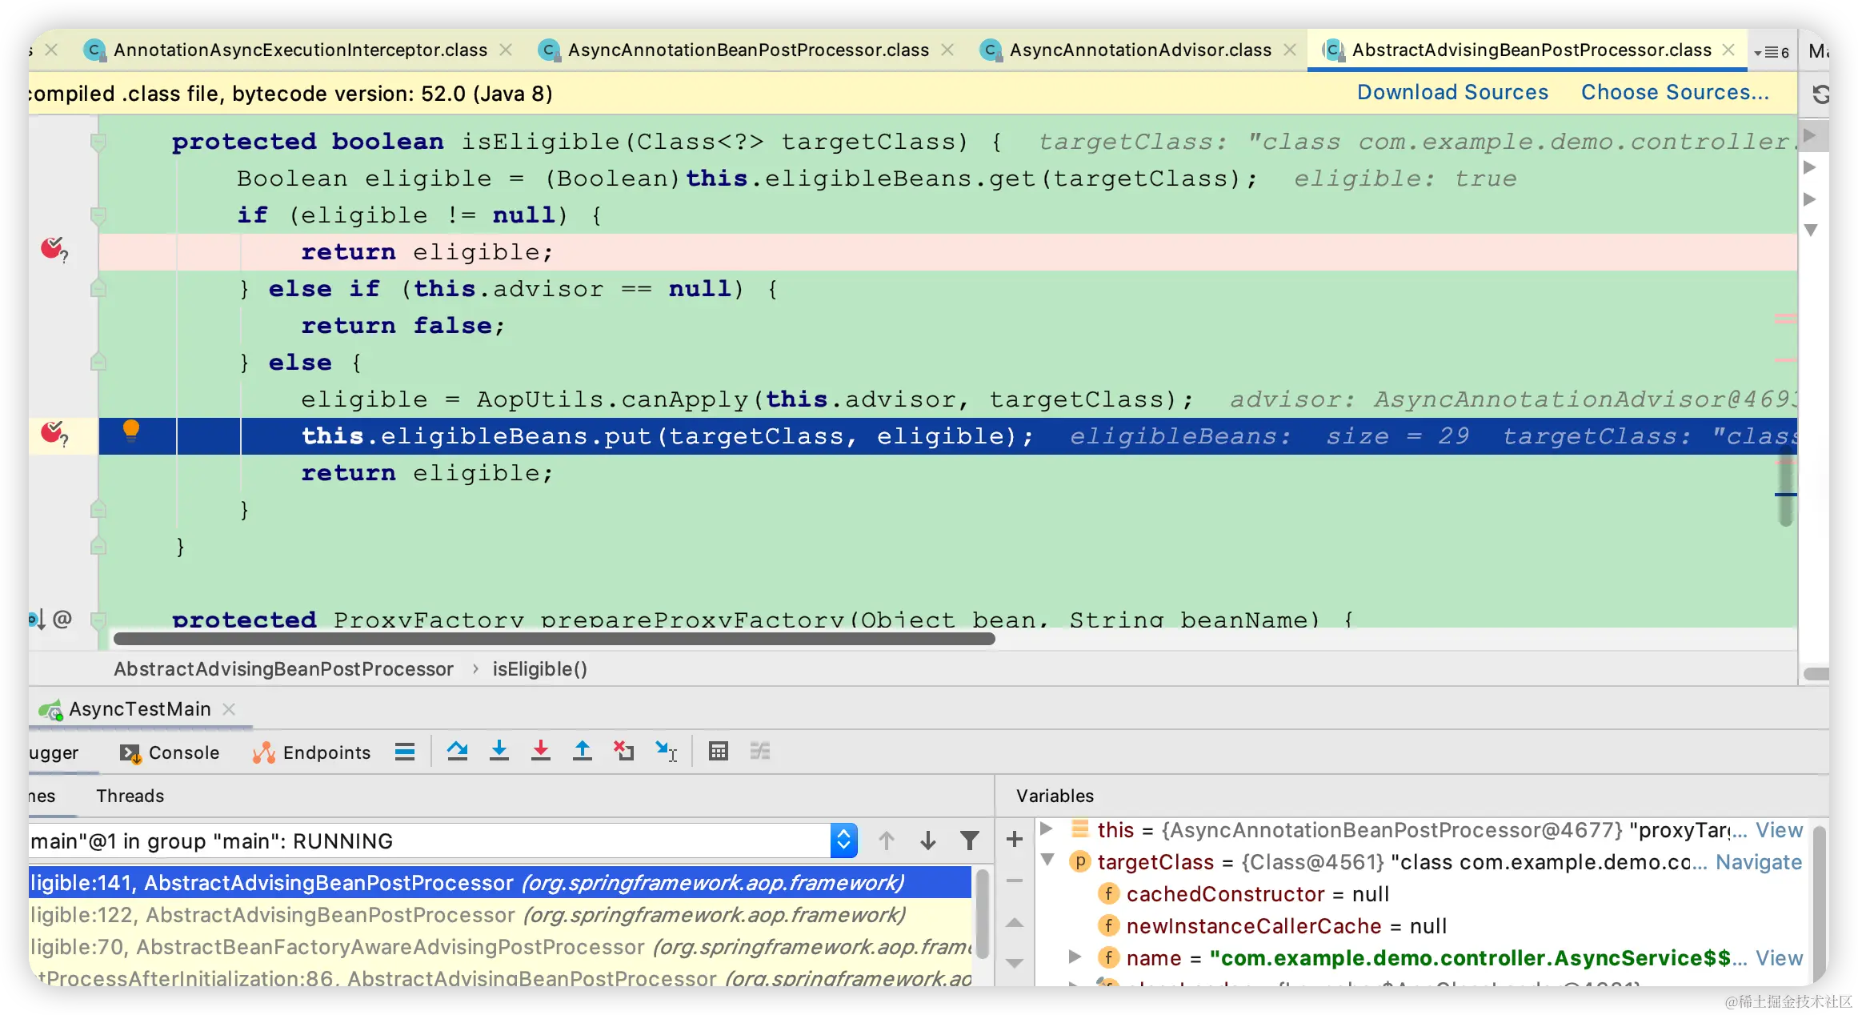This screenshot has height=1015, width=1858.
Task: Switch to AsyncAnnotationAdvisor.class tab
Action: (1139, 50)
